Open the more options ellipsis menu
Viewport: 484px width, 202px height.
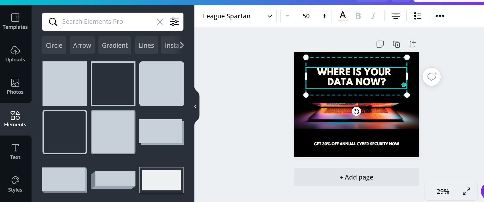coord(440,16)
